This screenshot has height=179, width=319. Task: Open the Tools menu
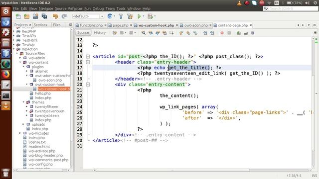[121, 8]
